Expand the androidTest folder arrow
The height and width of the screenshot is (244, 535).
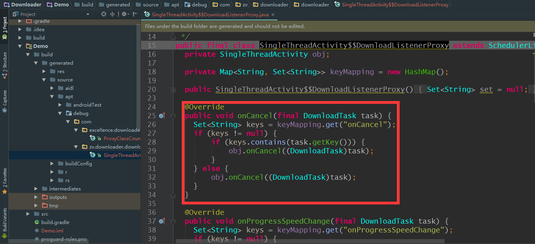[x=60, y=105]
